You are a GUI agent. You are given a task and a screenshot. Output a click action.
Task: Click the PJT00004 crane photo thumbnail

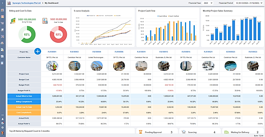97,66
